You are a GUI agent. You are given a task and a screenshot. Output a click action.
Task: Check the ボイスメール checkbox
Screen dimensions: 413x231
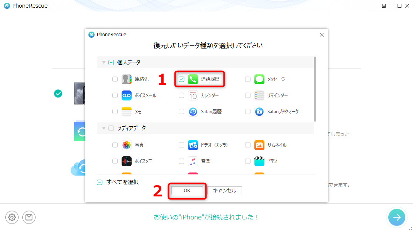point(115,95)
